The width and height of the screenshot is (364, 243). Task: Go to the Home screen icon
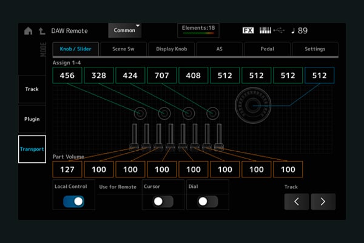tap(28, 31)
